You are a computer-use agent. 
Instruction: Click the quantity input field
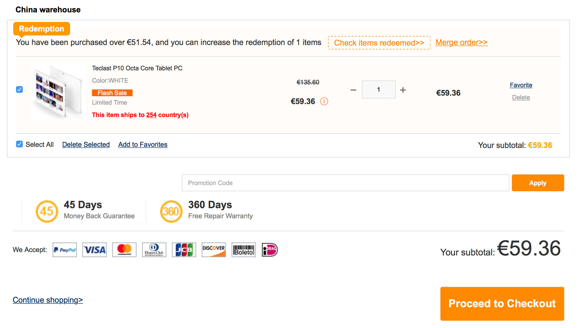[x=378, y=89]
